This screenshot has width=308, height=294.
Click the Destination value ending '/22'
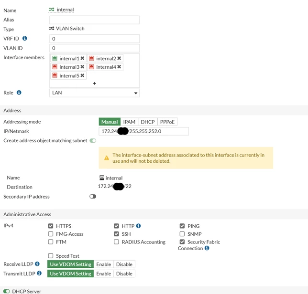114,186
